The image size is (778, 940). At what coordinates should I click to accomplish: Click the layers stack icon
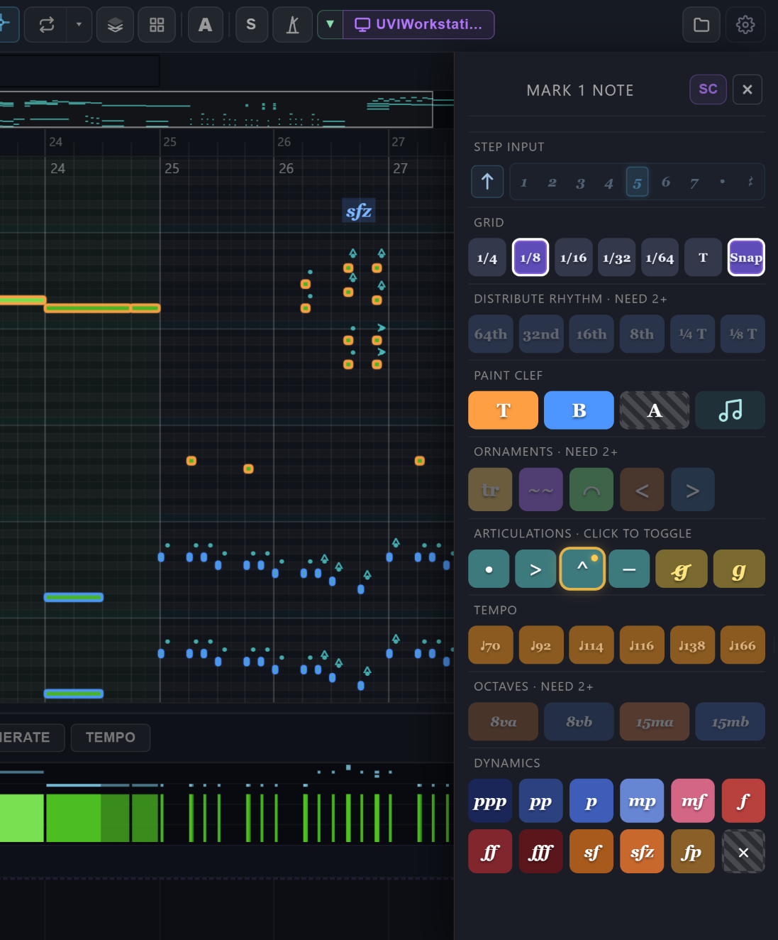click(x=115, y=25)
